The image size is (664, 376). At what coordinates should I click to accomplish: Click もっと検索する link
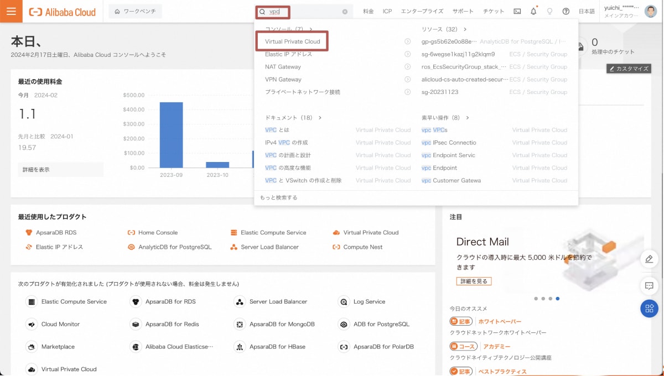(278, 197)
